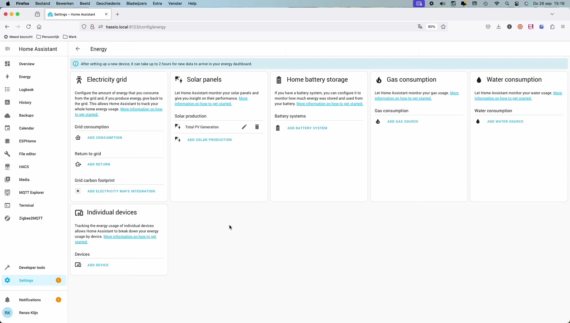Image resolution: width=570 pixels, height=323 pixels.
Task: Click the translate page icon in address bar
Action: (x=420, y=27)
